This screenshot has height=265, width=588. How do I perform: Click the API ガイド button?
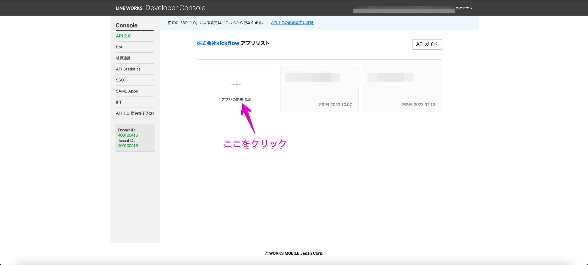click(x=427, y=44)
